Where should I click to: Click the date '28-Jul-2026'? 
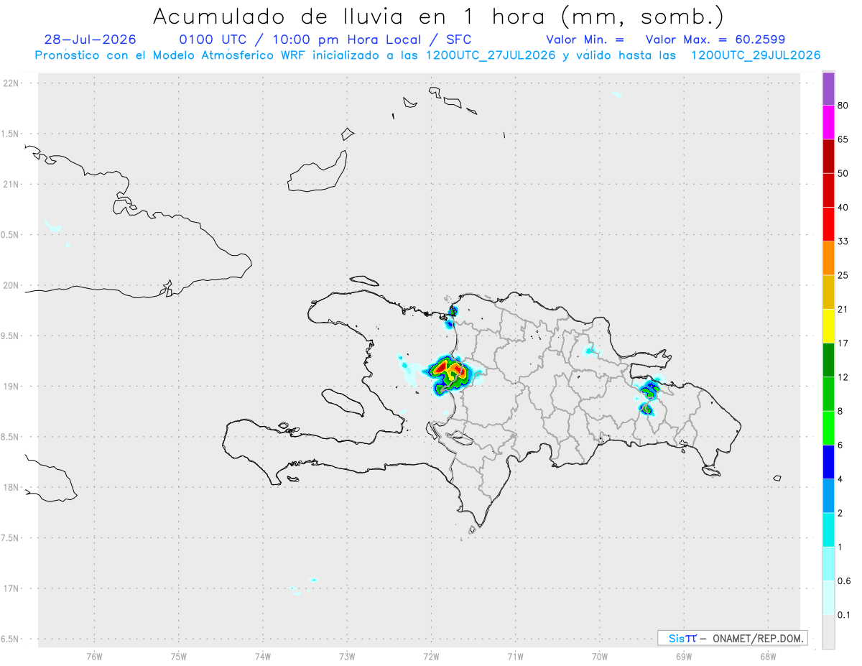point(89,40)
